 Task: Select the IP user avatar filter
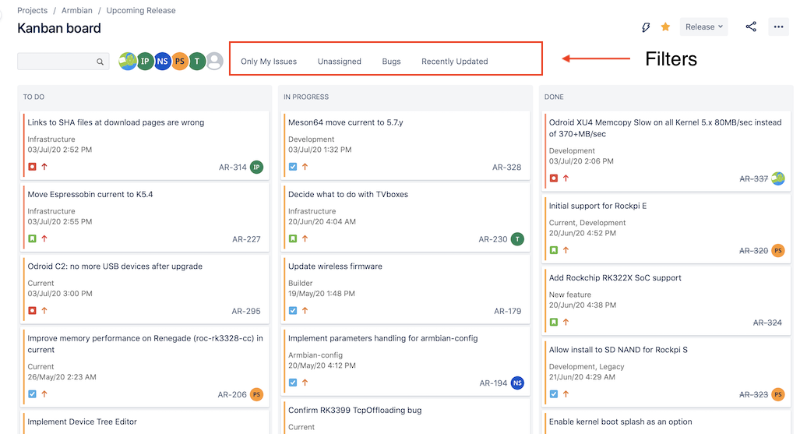pyautogui.click(x=145, y=62)
